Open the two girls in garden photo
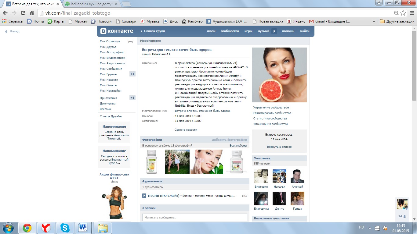This screenshot has height=234, width=417. click(177, 162)
